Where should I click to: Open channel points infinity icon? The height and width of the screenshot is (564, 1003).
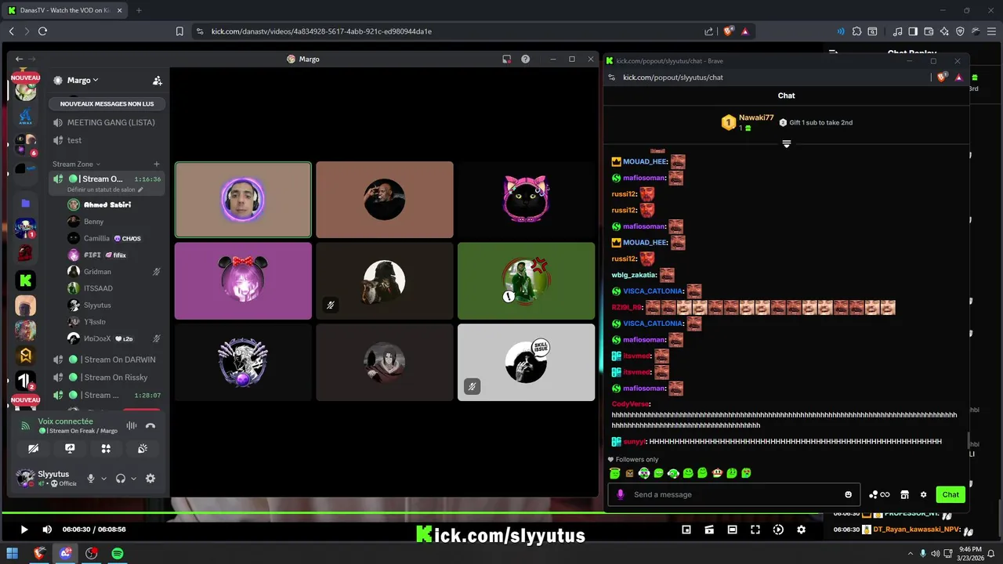coord(879,494)
